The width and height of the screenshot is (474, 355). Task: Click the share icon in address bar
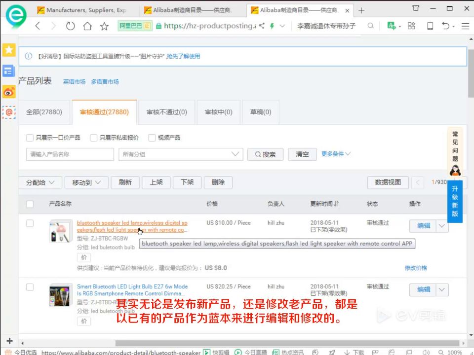point(262,26)
